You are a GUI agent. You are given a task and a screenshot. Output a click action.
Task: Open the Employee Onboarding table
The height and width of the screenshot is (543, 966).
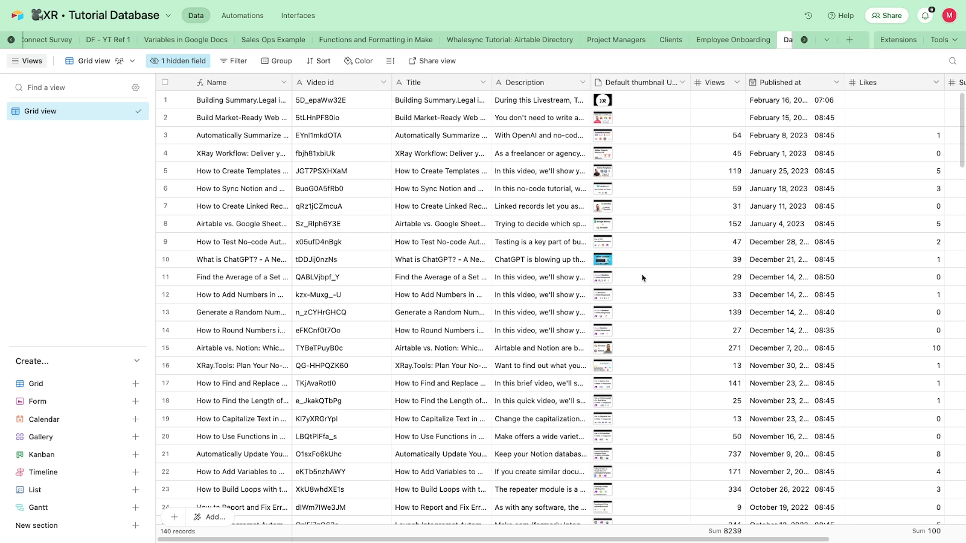733,40
